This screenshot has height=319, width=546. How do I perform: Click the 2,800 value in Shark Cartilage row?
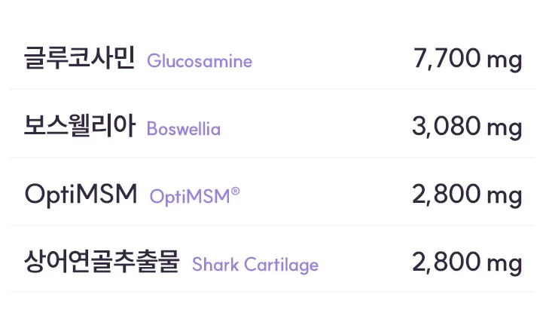[x=447, y=262]
